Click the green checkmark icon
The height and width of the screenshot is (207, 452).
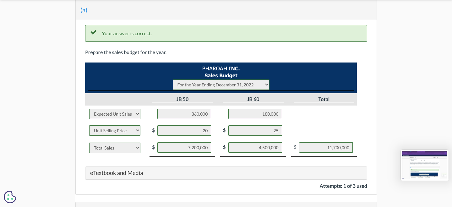pos(93,33)
